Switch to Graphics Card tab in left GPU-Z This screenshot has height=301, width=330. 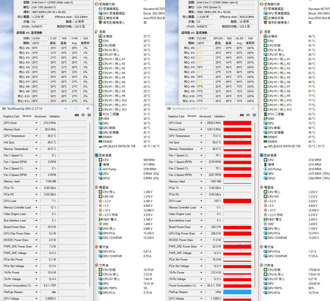point(11,116)
